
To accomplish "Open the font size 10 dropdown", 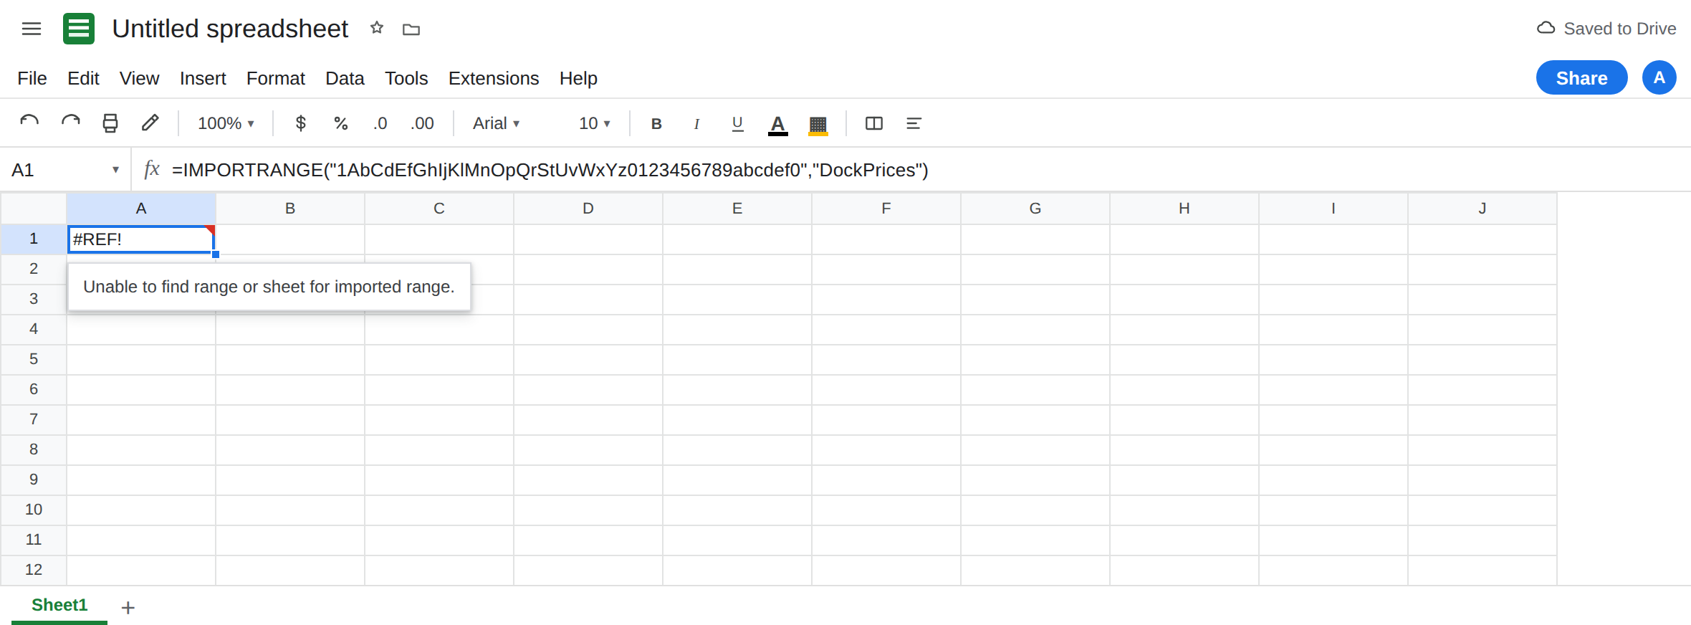I will click(595, 123).
